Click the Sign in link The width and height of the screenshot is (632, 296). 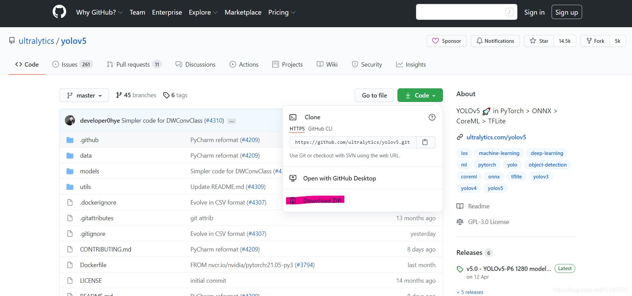click(534, 12)
